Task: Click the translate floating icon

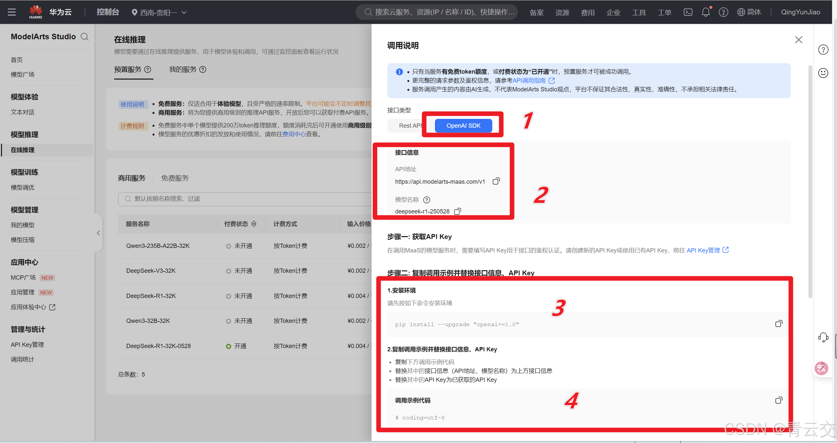Action: pyautogui.click(x=821, y=368)
